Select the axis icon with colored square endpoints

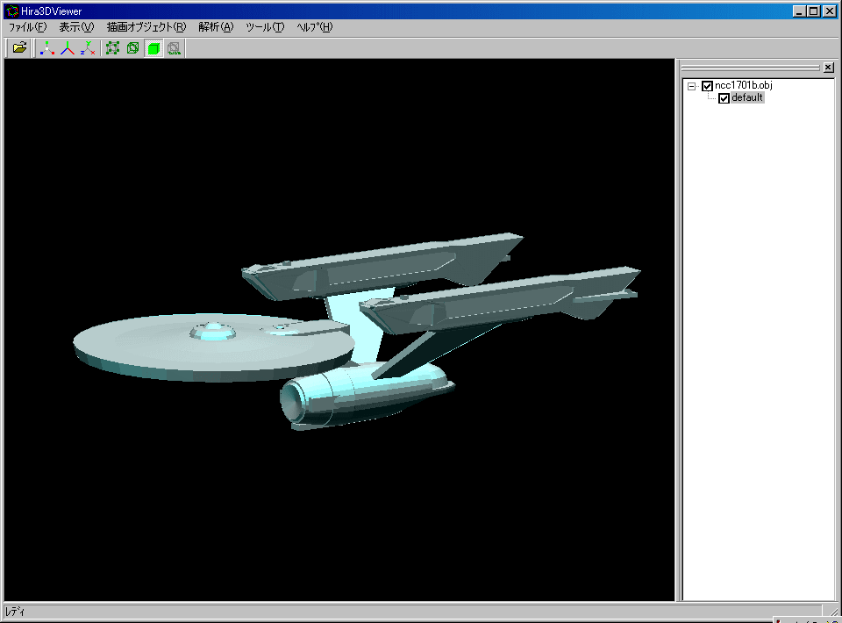[47, 48]
